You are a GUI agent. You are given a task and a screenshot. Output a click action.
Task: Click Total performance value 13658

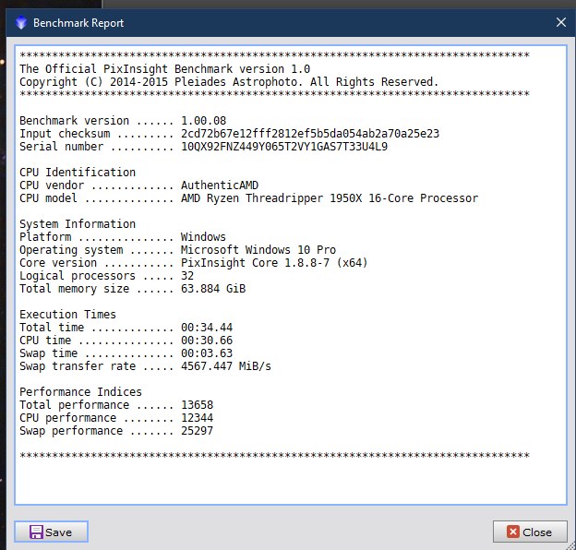pyautogui.click(x=197, y=405)
